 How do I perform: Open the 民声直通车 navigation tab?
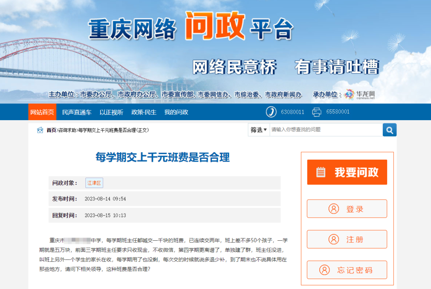pyautogui.click(x=77, y=112)
